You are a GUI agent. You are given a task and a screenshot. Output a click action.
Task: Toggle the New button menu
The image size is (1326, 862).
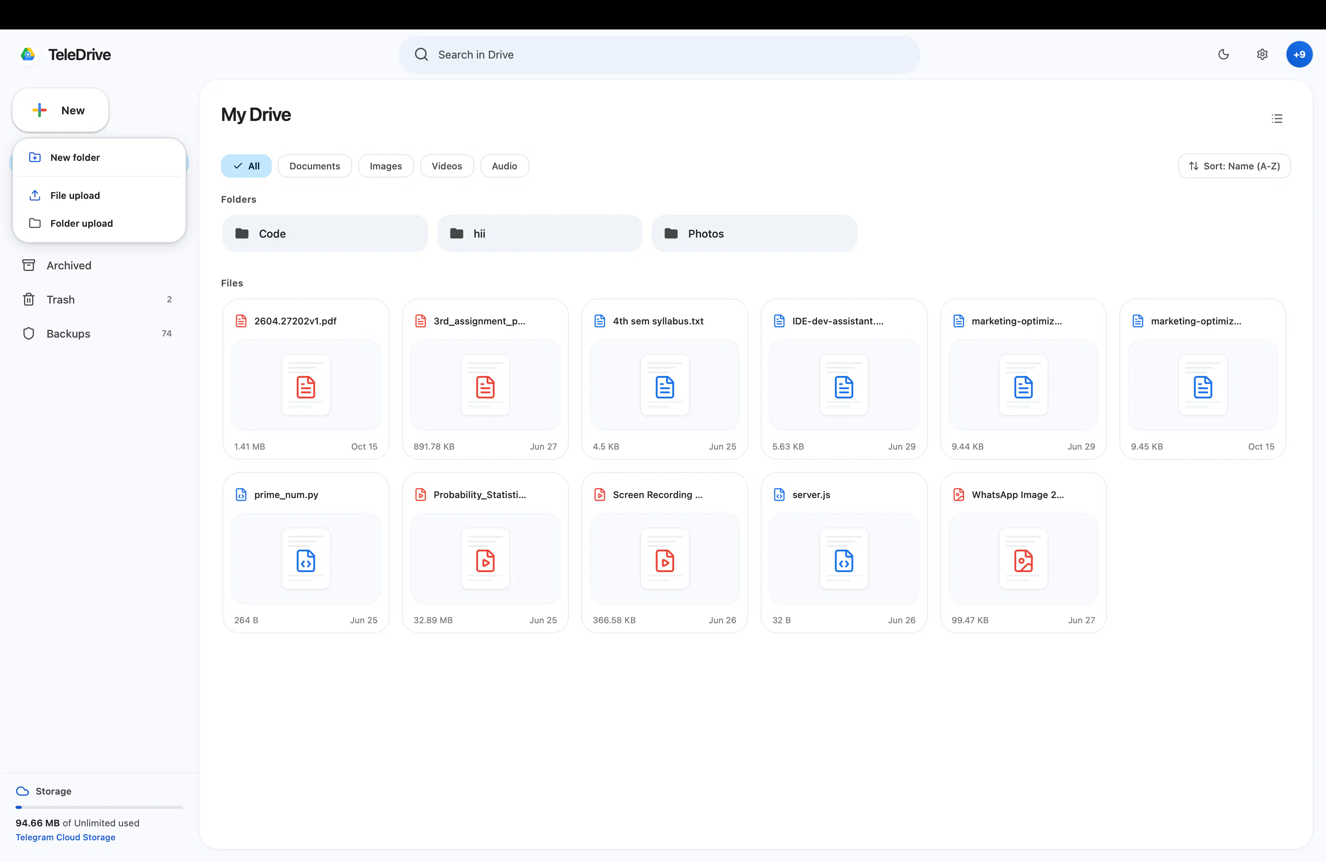[60, 110]
